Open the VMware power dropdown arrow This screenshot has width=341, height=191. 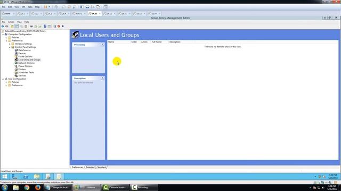point(49,7)
